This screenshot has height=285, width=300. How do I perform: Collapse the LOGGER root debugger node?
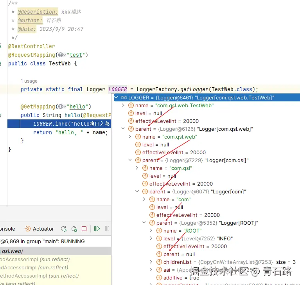pyautogui.click(x=116, y=97)
